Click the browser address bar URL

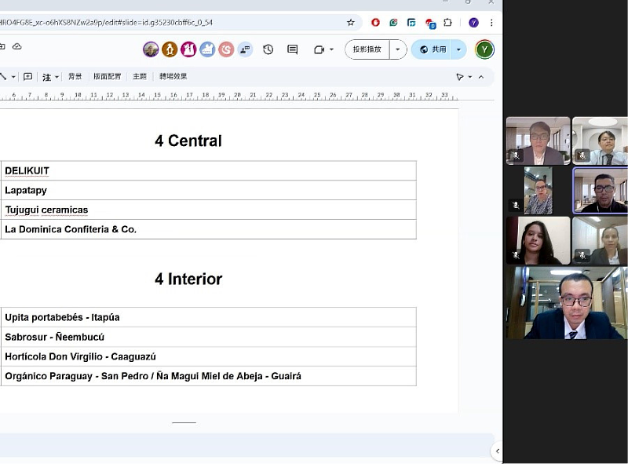point(106,23)
